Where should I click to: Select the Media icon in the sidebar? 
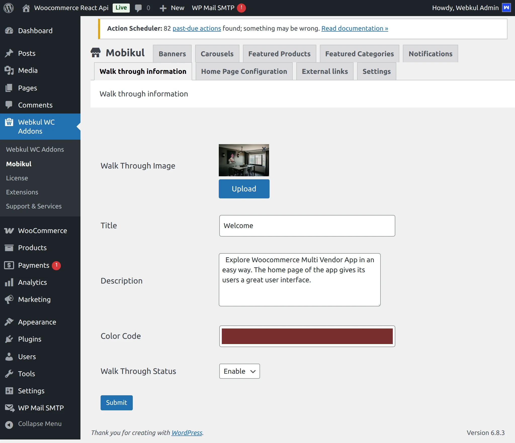(x=9, y=70)
